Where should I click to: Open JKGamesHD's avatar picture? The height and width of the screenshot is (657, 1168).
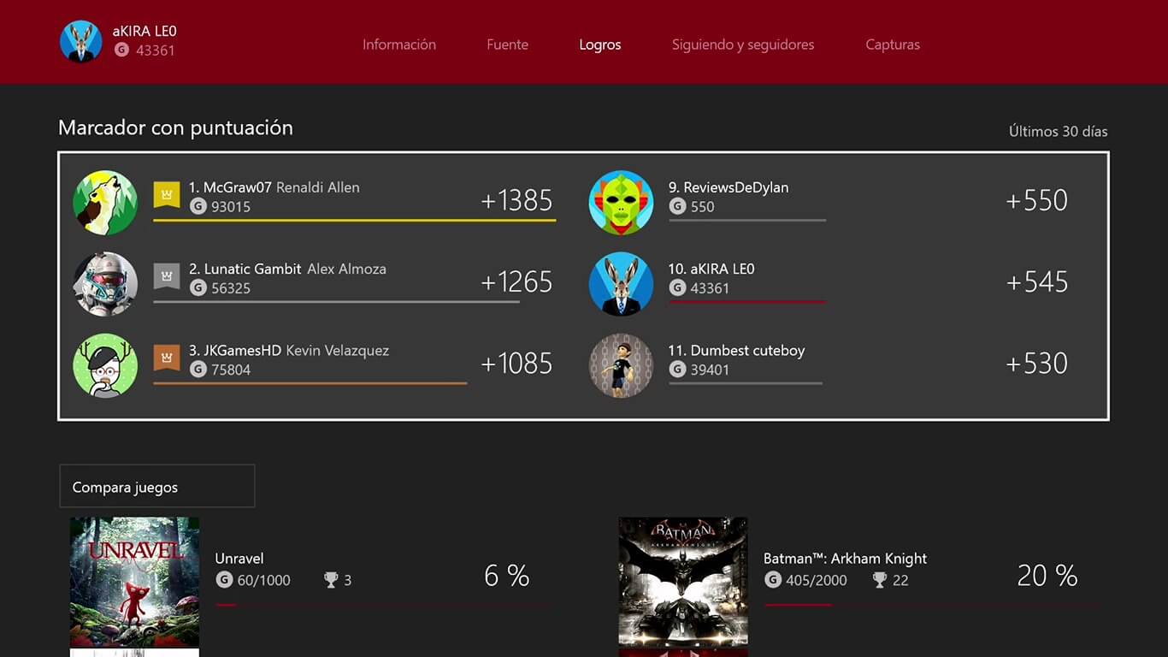pyautogui.click(x=105, y=365)
